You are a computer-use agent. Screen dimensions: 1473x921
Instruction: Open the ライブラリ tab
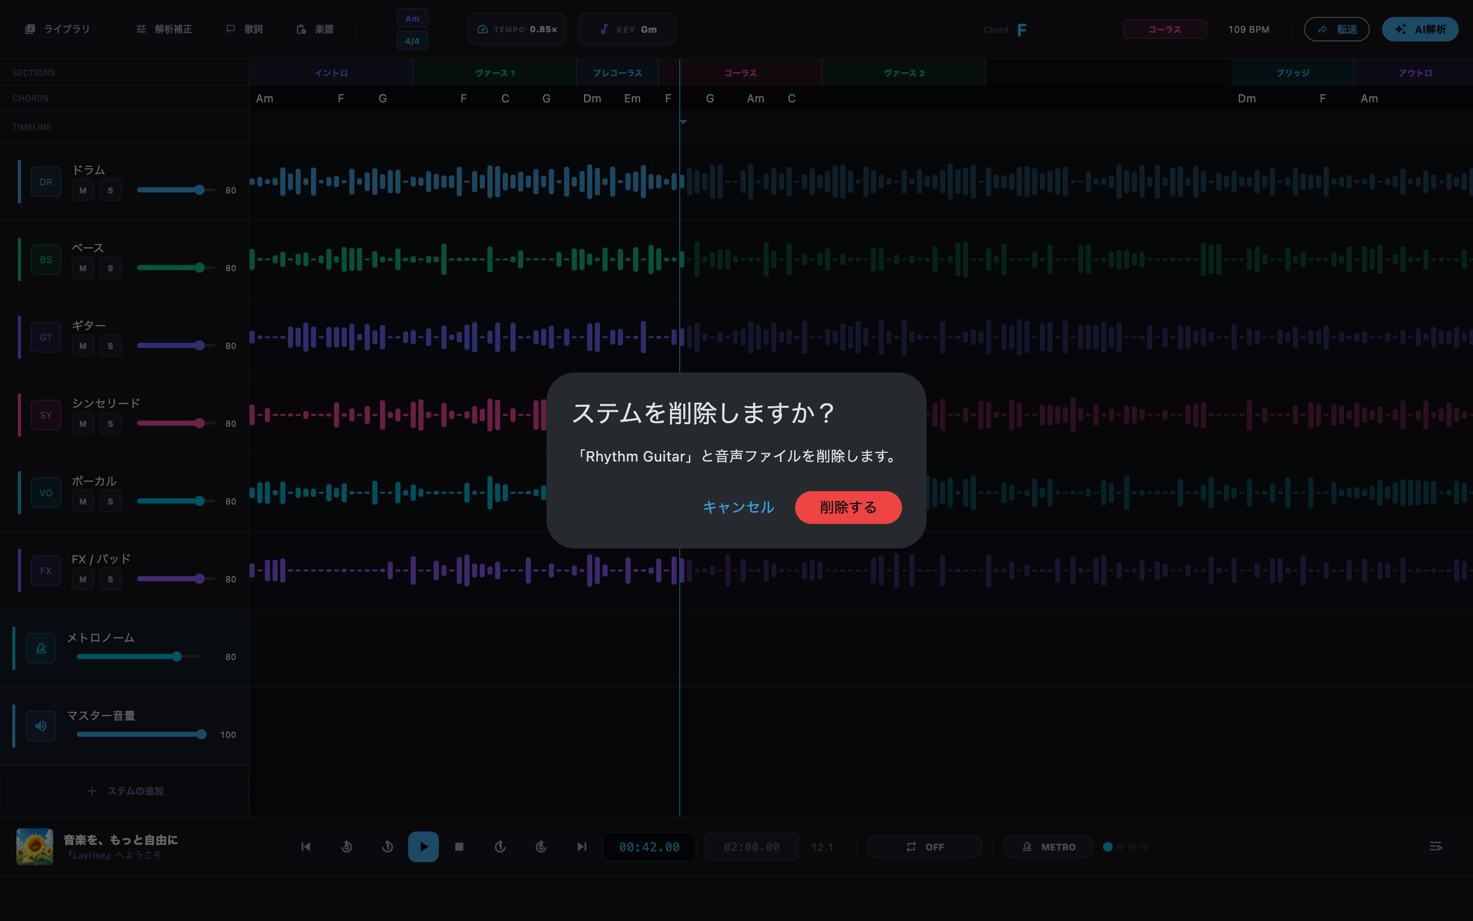coord(57,29)
